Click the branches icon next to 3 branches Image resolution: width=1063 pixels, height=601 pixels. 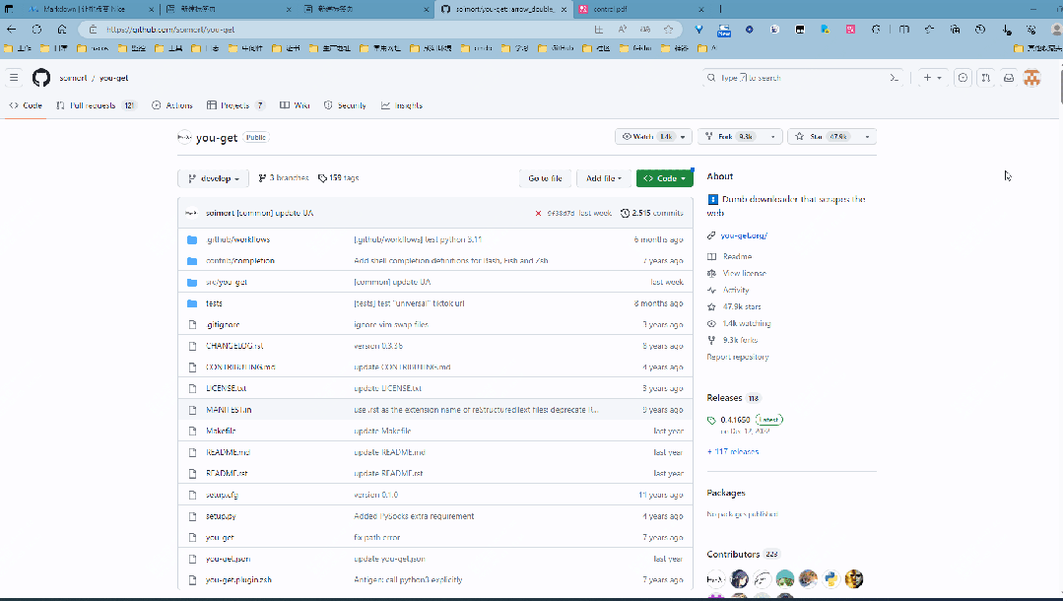click(262, 178)
